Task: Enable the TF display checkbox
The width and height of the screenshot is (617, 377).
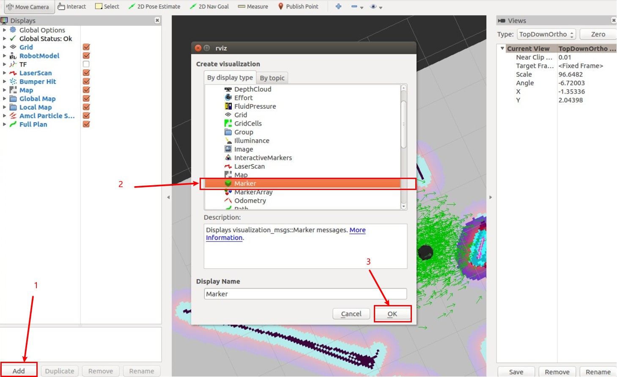Action: [x=86, y=64]
